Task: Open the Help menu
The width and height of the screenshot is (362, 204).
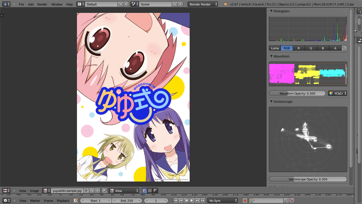Action: (x=70, y=4)
